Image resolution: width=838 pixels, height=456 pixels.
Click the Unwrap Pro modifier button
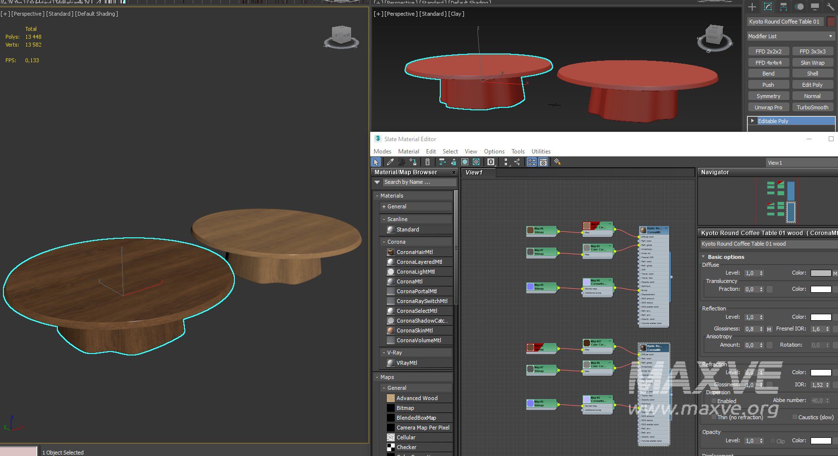pos(768,107)
